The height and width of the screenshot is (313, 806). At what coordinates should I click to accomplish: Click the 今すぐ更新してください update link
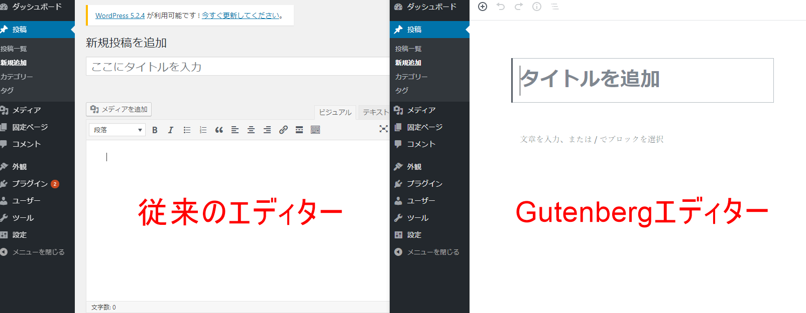tap(241, 16)
